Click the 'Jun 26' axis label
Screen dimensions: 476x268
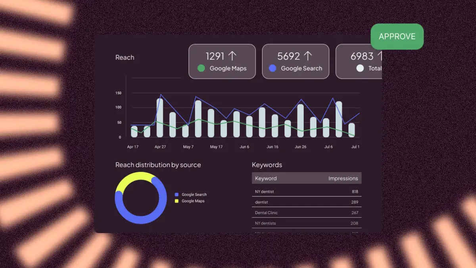[300, 147]
